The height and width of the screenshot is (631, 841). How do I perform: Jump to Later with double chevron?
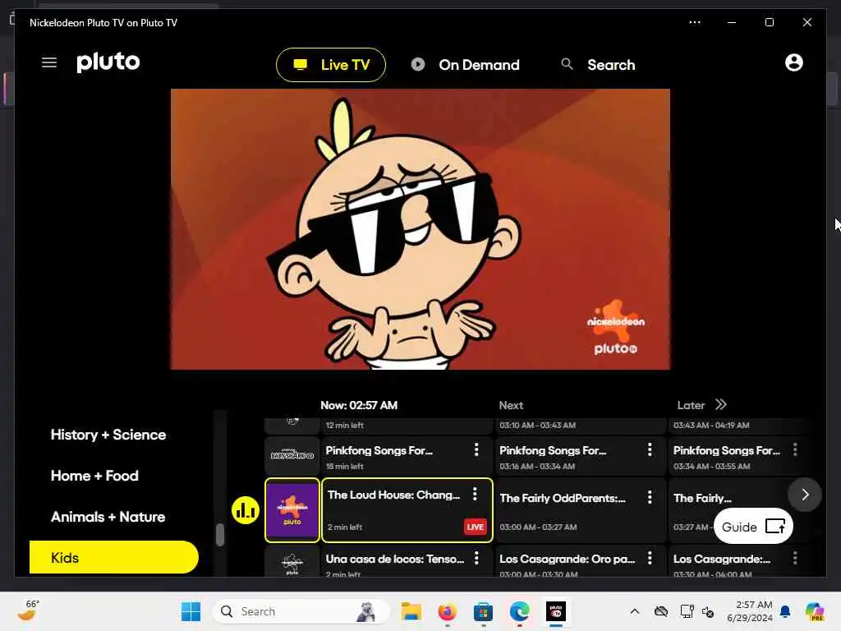pyautogui.click(x=721, y=404)
